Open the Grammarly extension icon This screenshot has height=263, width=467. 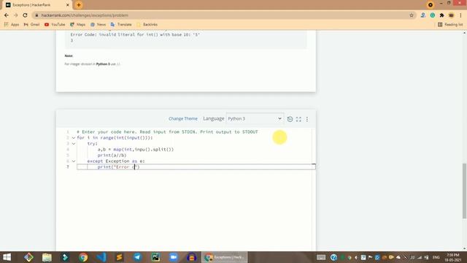coord(433,15)
